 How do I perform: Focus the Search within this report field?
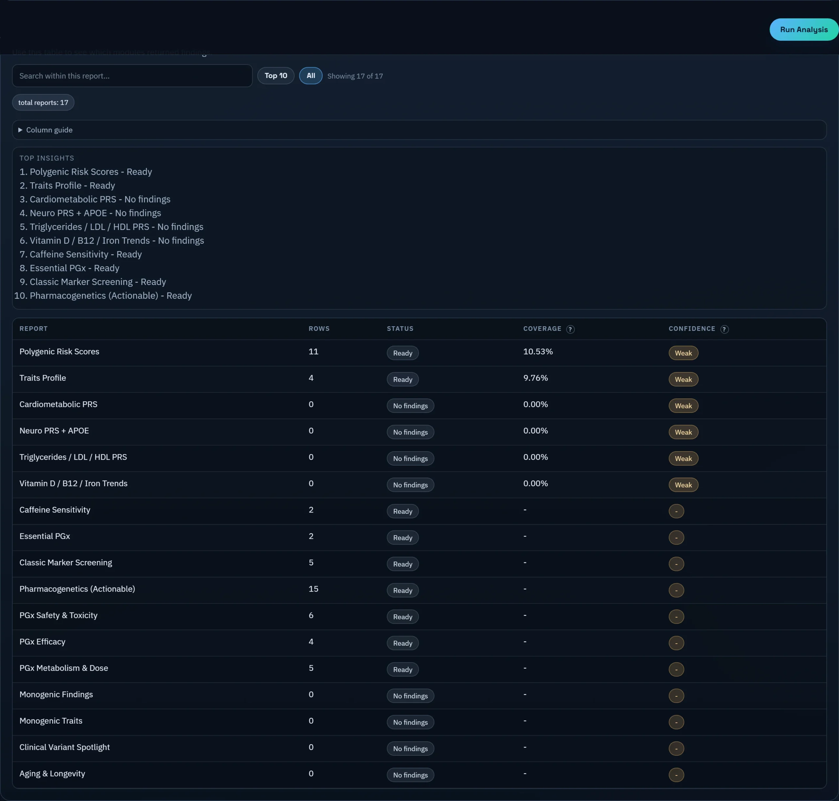tap(132, 75)
